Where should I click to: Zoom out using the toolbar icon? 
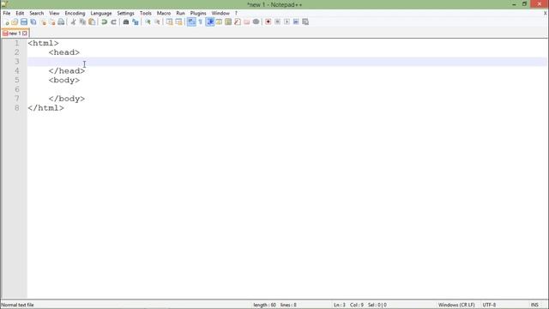tap(157, 22)
